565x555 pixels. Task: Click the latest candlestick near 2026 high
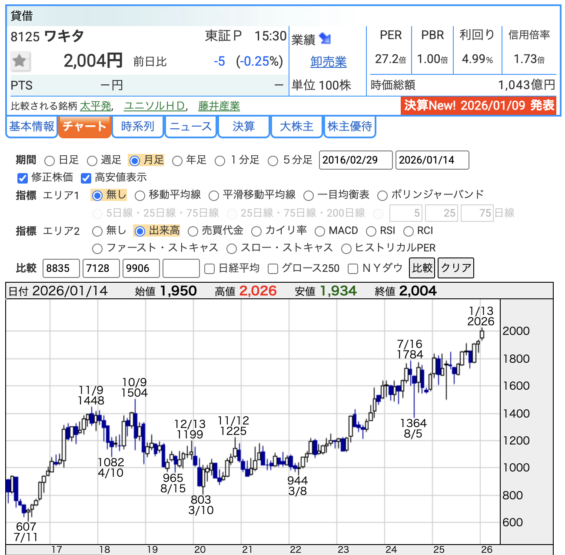tap(482, 334)
